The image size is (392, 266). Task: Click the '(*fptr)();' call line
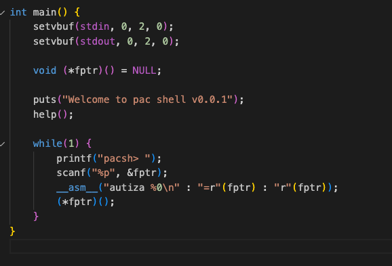click(85, 202)
